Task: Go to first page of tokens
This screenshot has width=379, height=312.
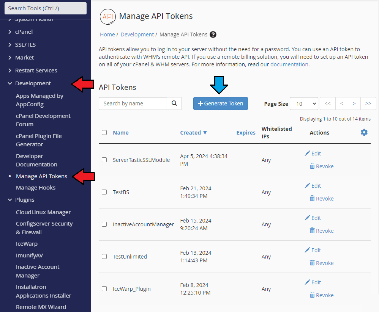Action: click(327, 103)
